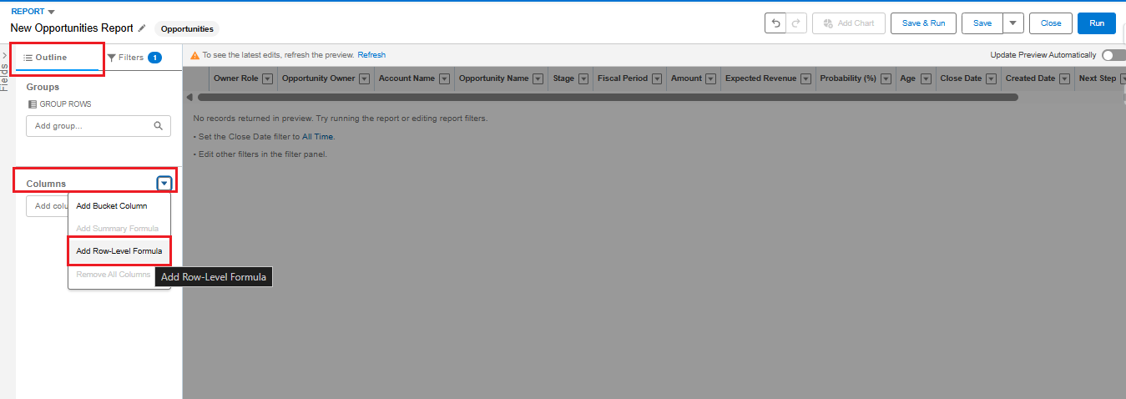Open the REPORT dropdown at top left
This screenshot has width=1126, height=399.
click(51, 12)
